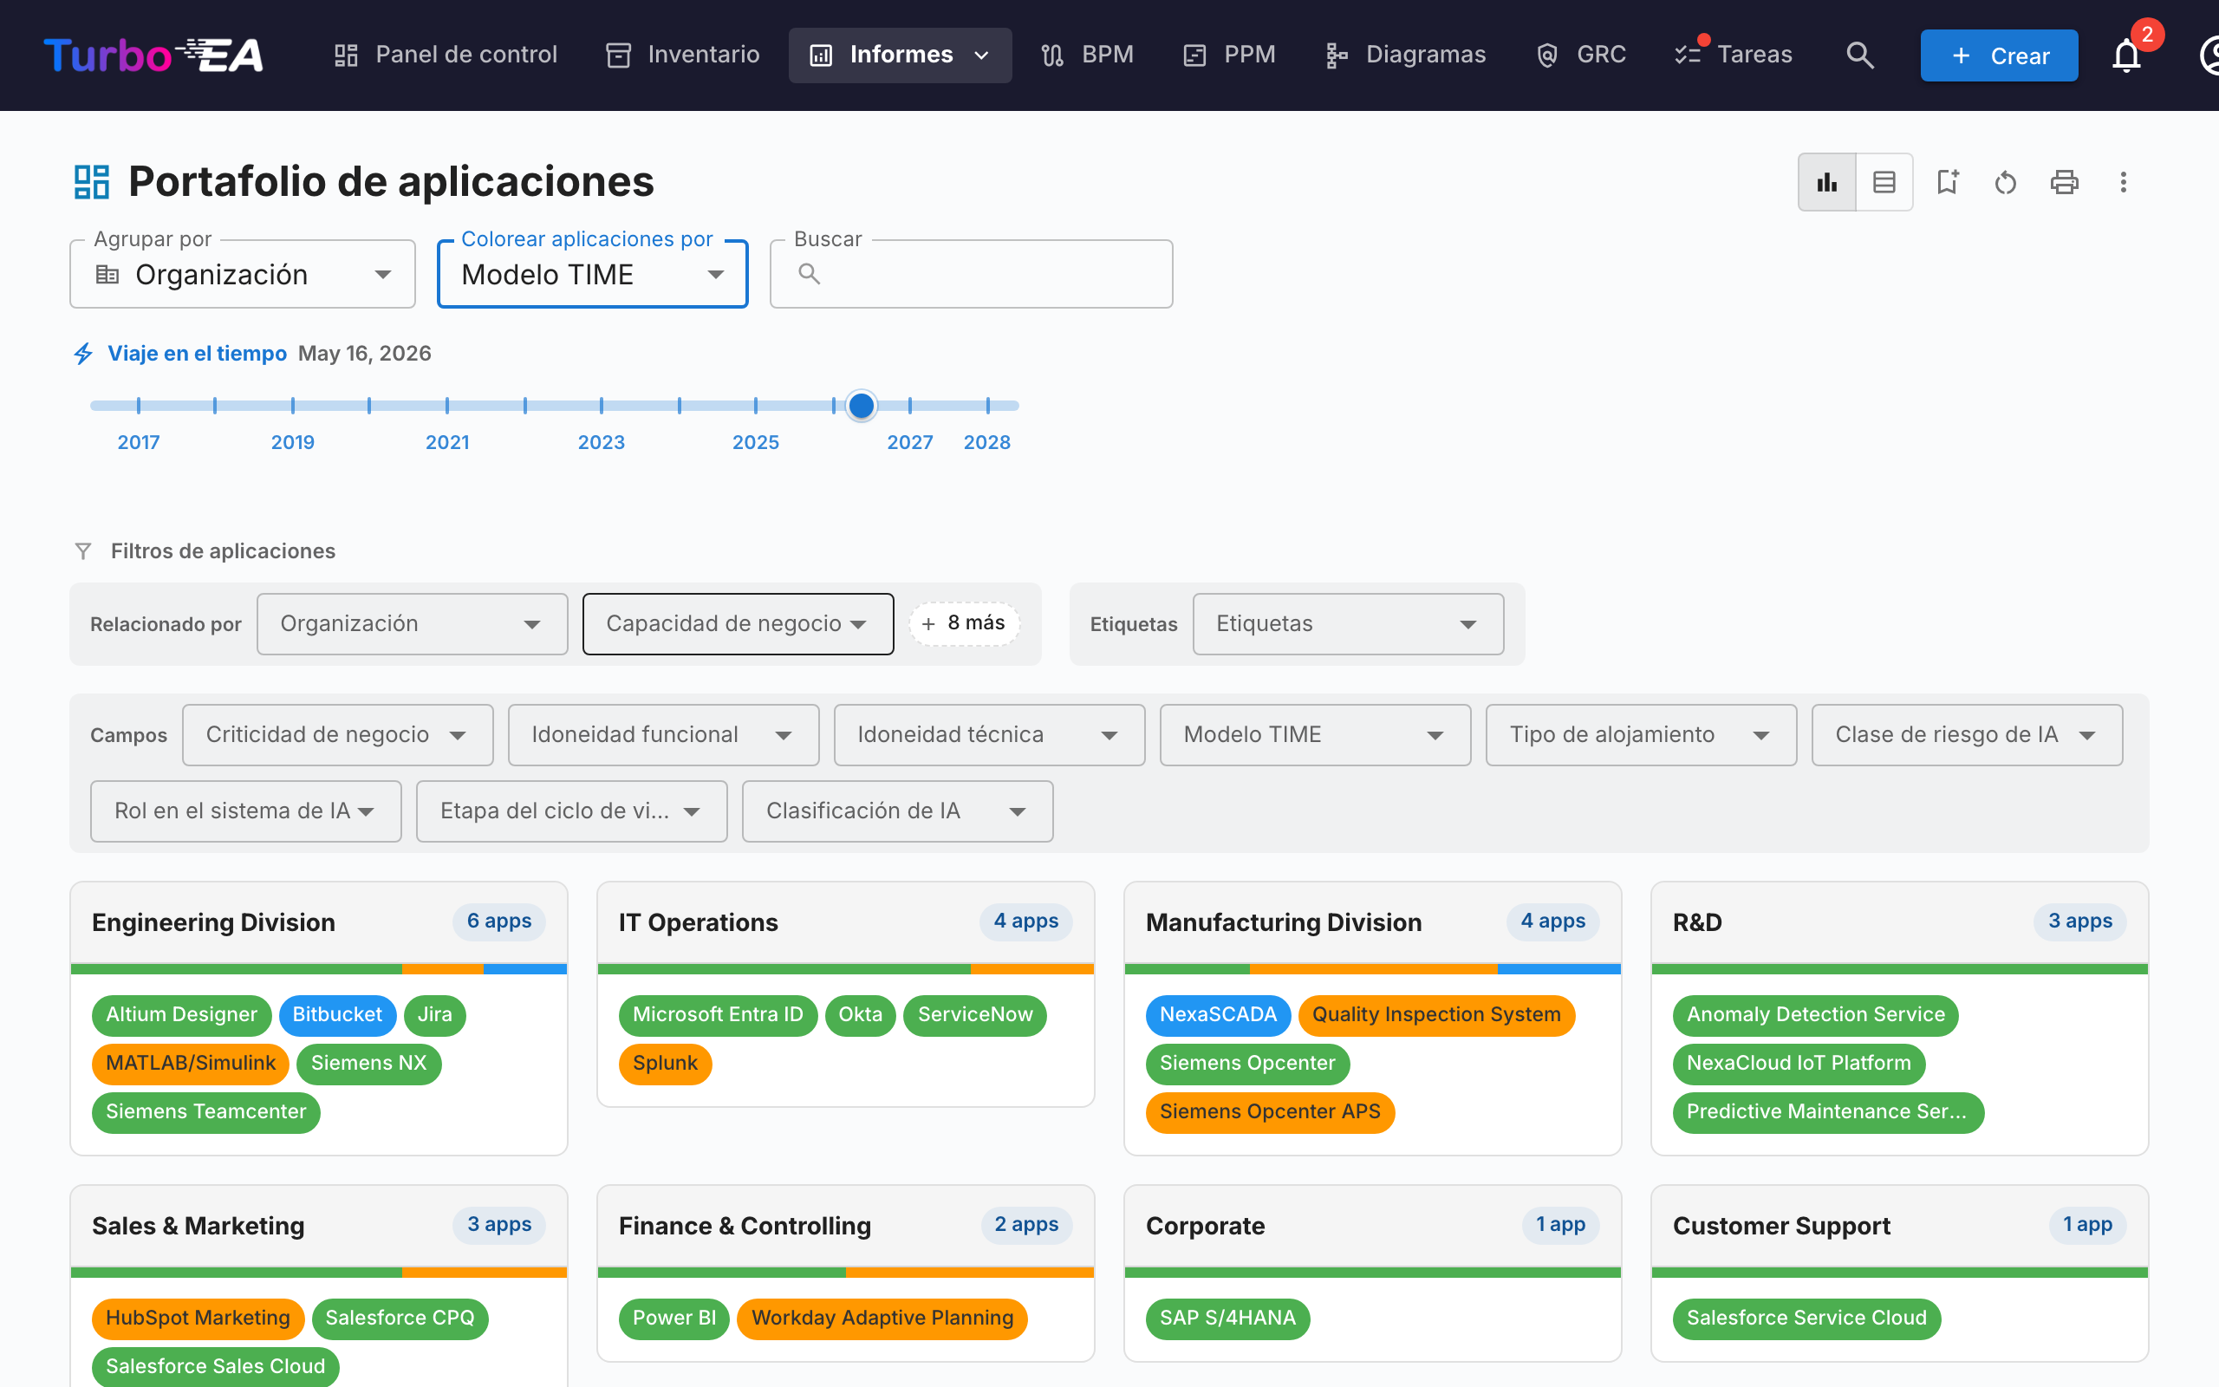
Task: Click Viaje en el tiempo link
Action: tap(197, 353)
